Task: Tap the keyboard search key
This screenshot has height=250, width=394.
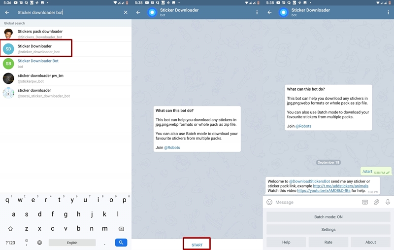Action: (121, 243)
